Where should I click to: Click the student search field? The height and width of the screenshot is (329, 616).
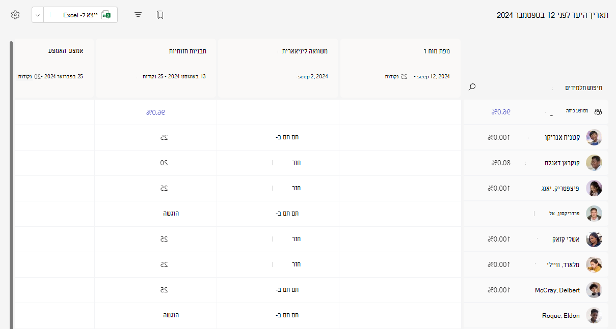[535, 87]
